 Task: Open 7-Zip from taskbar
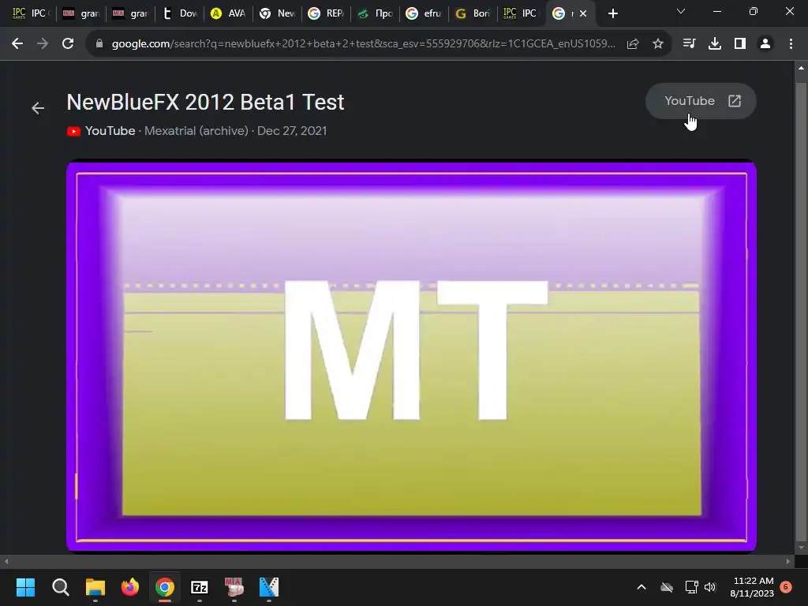pyautogui.click(x=200, y=587)
